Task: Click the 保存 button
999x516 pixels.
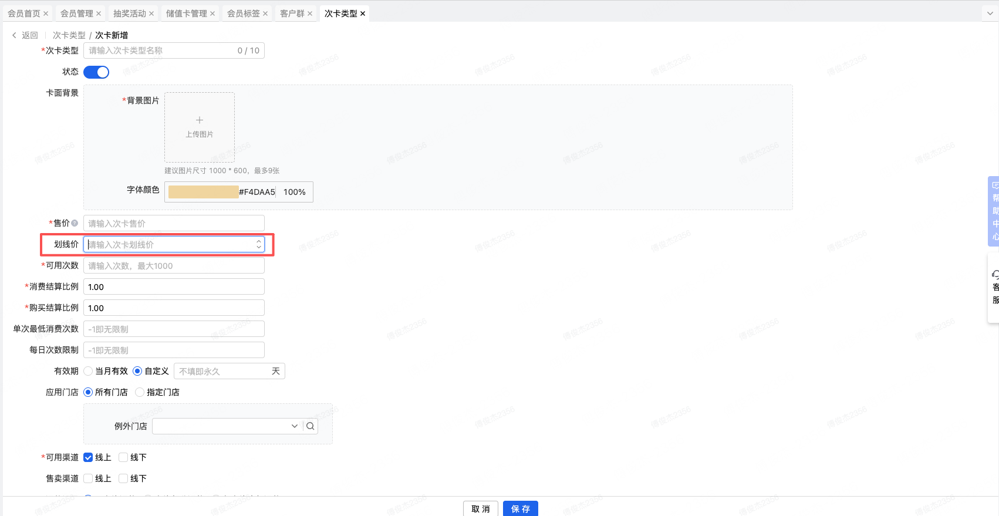Action: point(521,508)
